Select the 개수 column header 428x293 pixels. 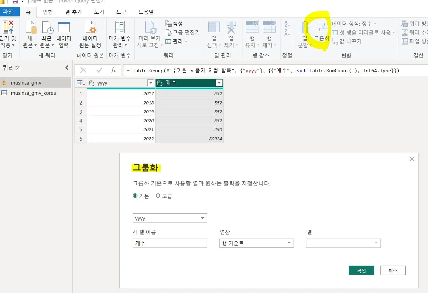click(189, 83)
